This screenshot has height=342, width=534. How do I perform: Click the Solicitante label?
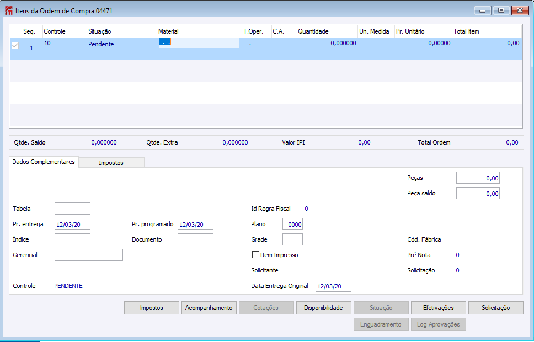pos(265,270)
